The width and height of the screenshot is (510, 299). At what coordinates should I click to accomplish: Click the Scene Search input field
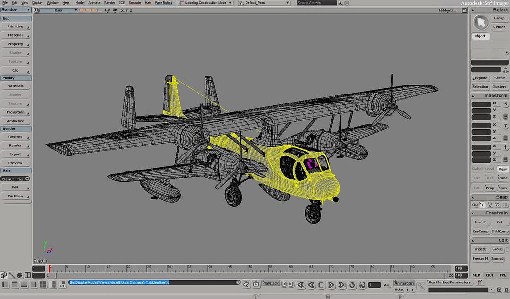tap(316, 3)
